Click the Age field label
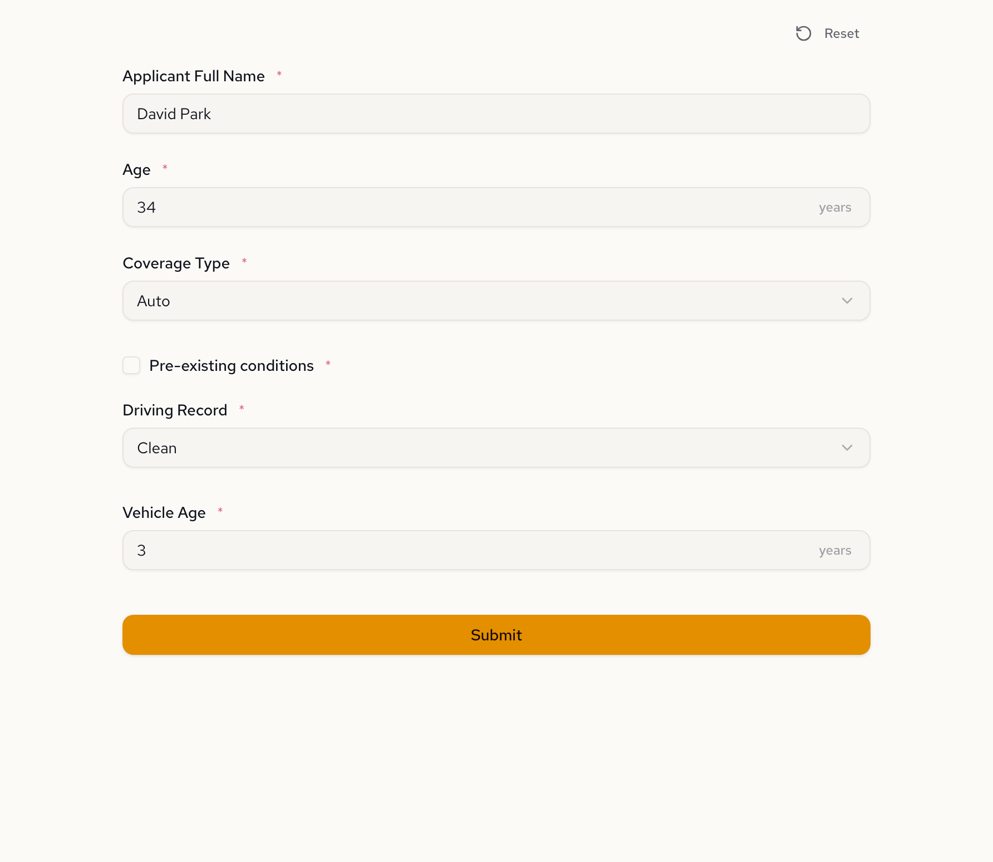This screenshot has width=993, height=862. [x=136, y=169]
